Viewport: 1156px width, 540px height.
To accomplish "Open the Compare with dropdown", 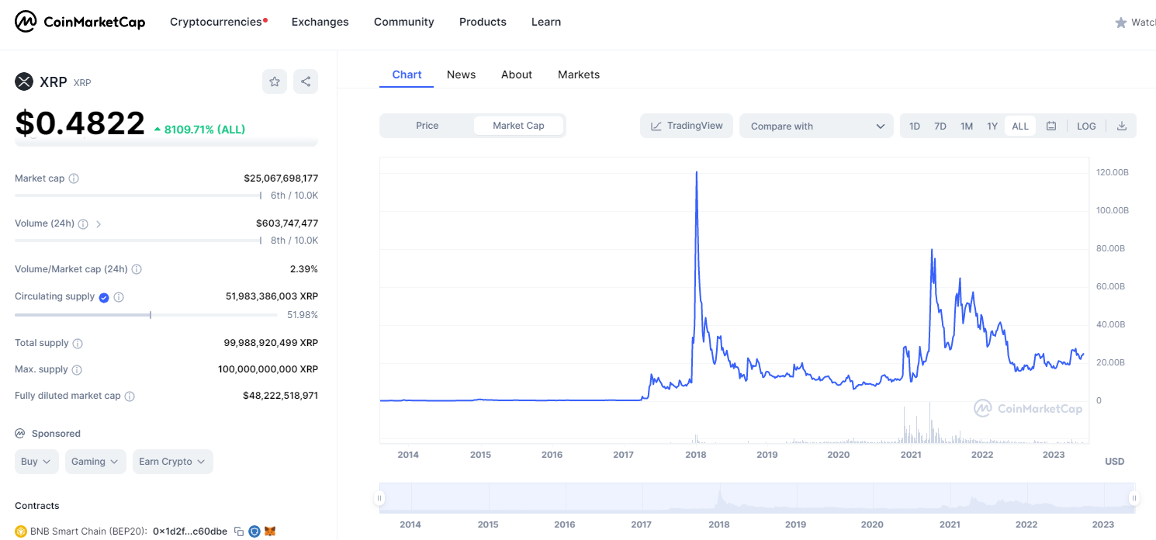I will (816, 126).
